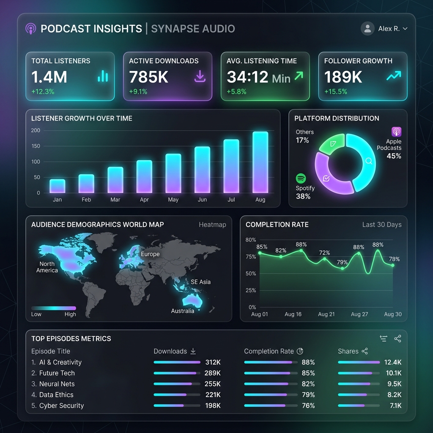Sort by Episode Title column header
Image resolution: width=433 pixels, height=433 pixels.
51,351
